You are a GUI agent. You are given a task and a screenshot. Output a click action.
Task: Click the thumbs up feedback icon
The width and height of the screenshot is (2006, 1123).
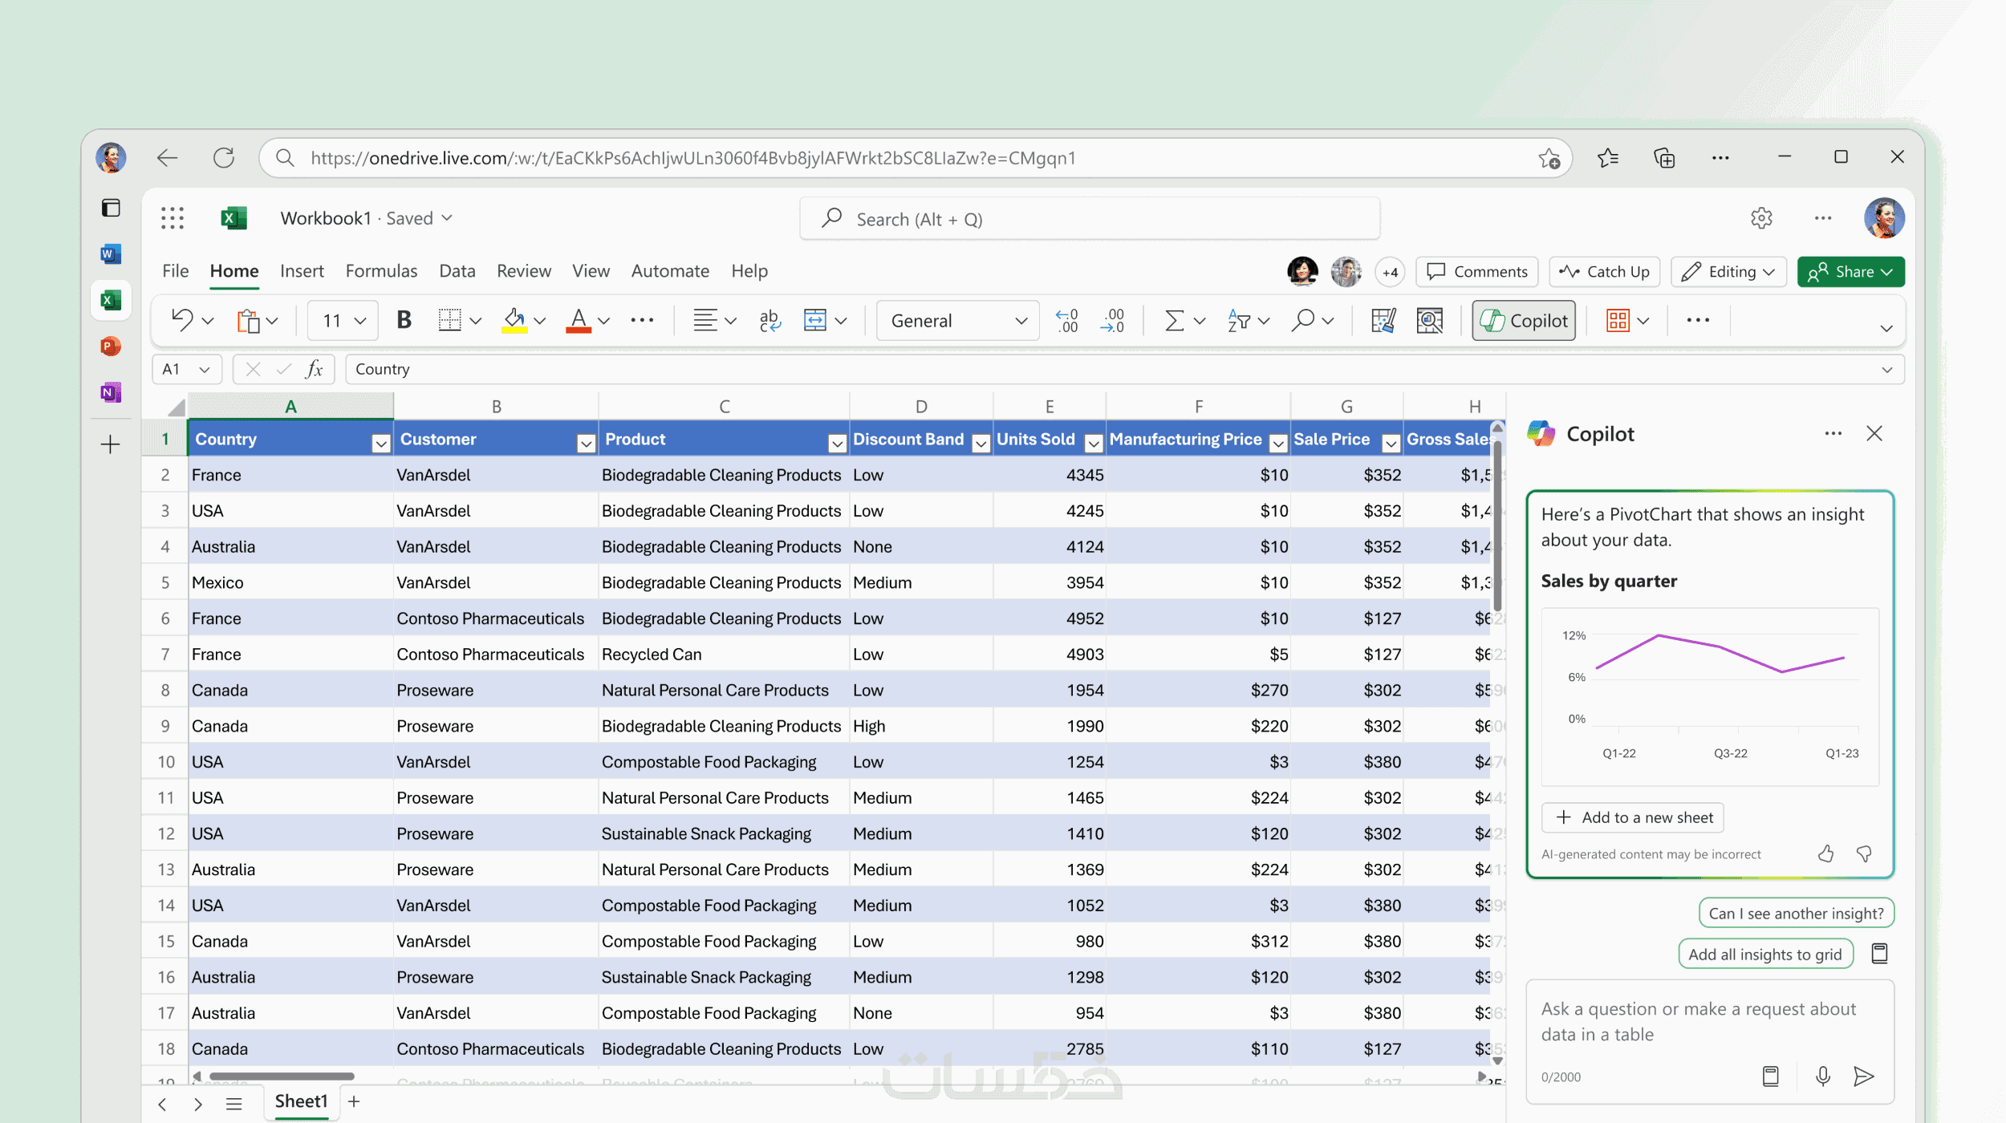pyautogui.click(x=1825, y=853)
